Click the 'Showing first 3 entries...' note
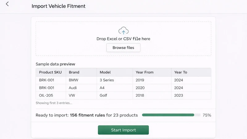 click(54, 103)
